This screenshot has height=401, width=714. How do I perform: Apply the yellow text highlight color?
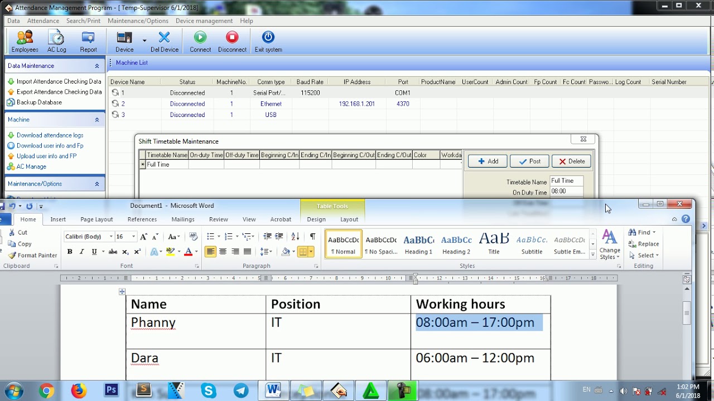[170, 252]
